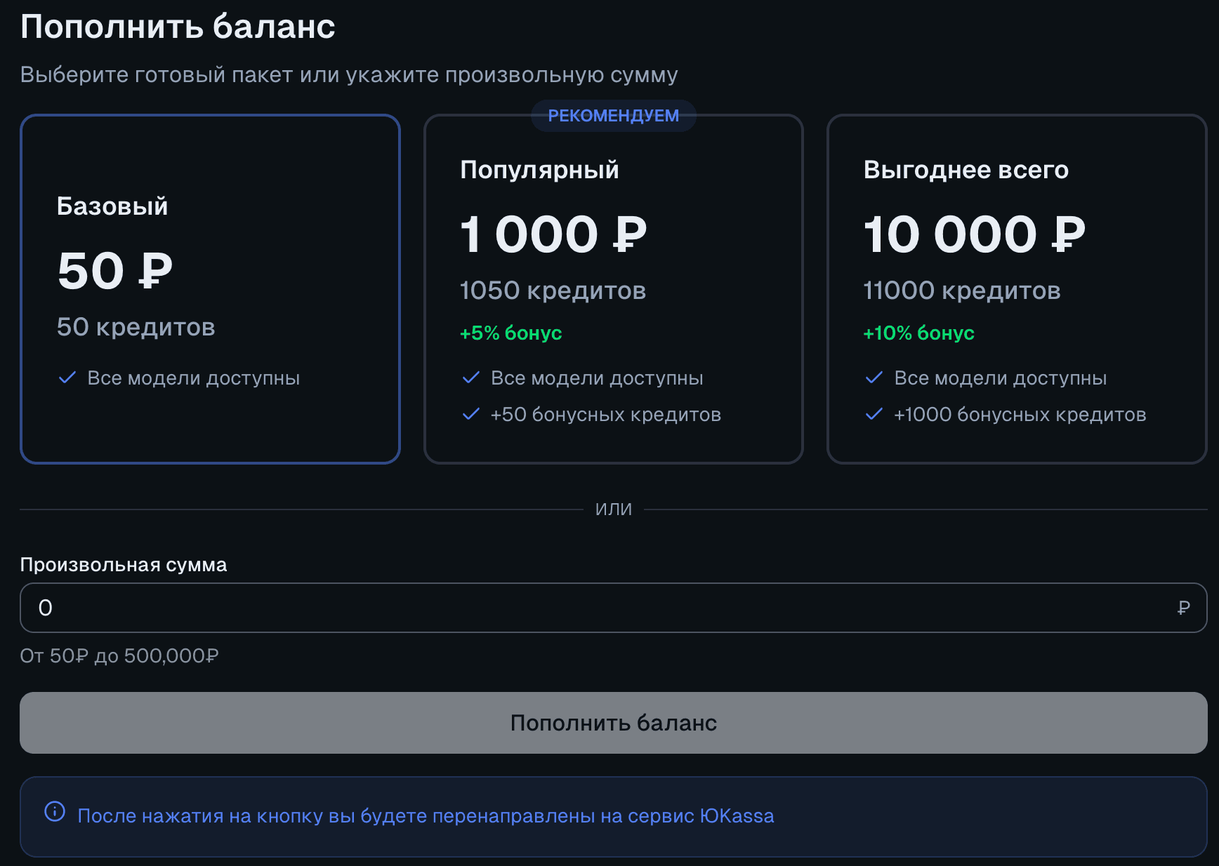Click the checkmark beside 'Все модели доступны' on Базовый

pos(67,378)
